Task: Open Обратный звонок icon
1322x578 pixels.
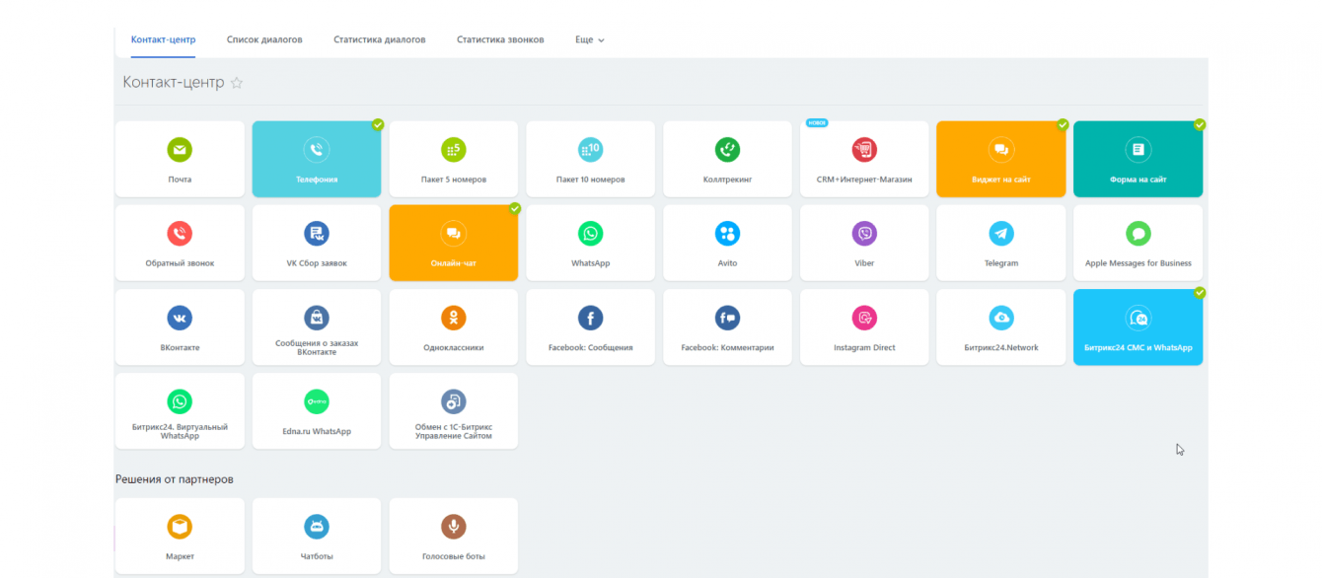Action: [180, 234]
